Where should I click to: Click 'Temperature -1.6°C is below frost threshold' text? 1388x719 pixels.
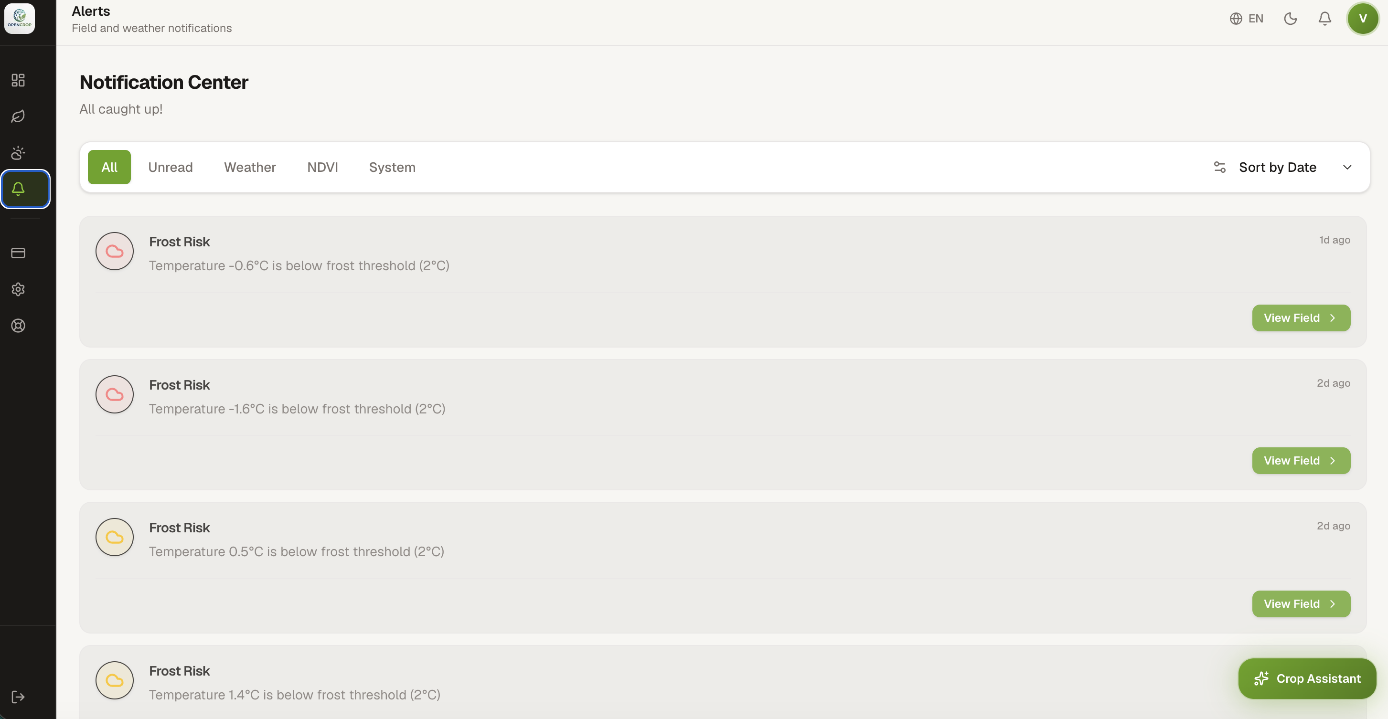297,409
